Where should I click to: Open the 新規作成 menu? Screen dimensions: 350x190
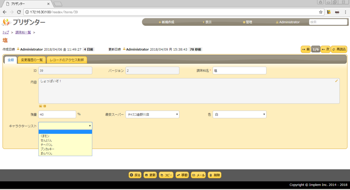[166, 22]
